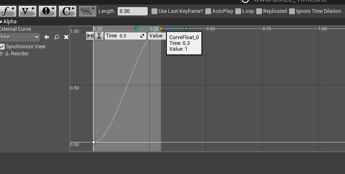This screenshot has width=345, height=174.
Task: Clear the external curve with X icon
Action: [x=66, y=37]
